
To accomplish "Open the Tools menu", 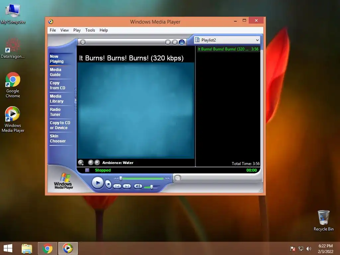I will [x=90, y=30].
